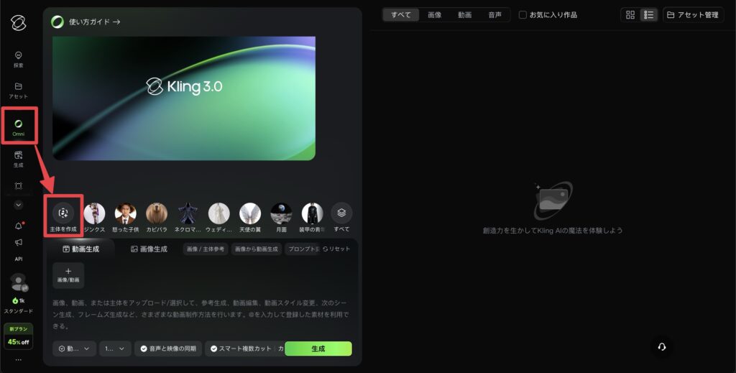Select the カピバラ subject thumbnail

coord(157,213)
